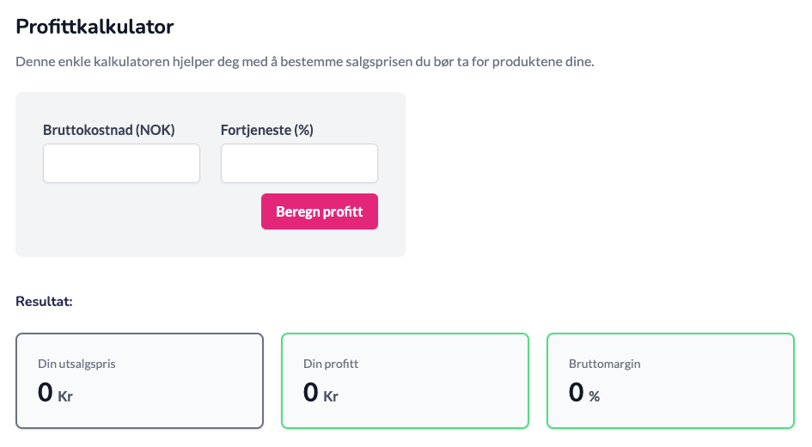This screenshot has width=812, height=447.
Task: Click the Kr unit in Din profitt card
Action: (331, 396)
